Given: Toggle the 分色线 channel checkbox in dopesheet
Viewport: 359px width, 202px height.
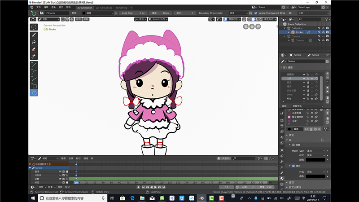Looking at the screenshot, I should tap(64, 175).
